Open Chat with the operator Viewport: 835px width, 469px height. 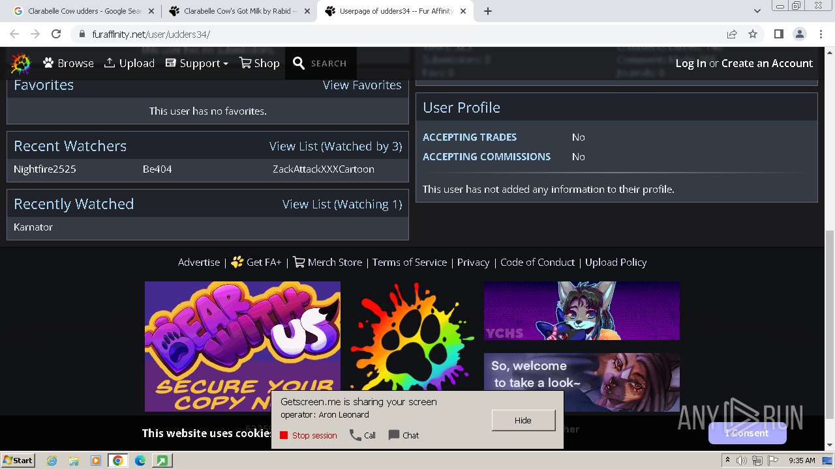[x=404, y=435]
